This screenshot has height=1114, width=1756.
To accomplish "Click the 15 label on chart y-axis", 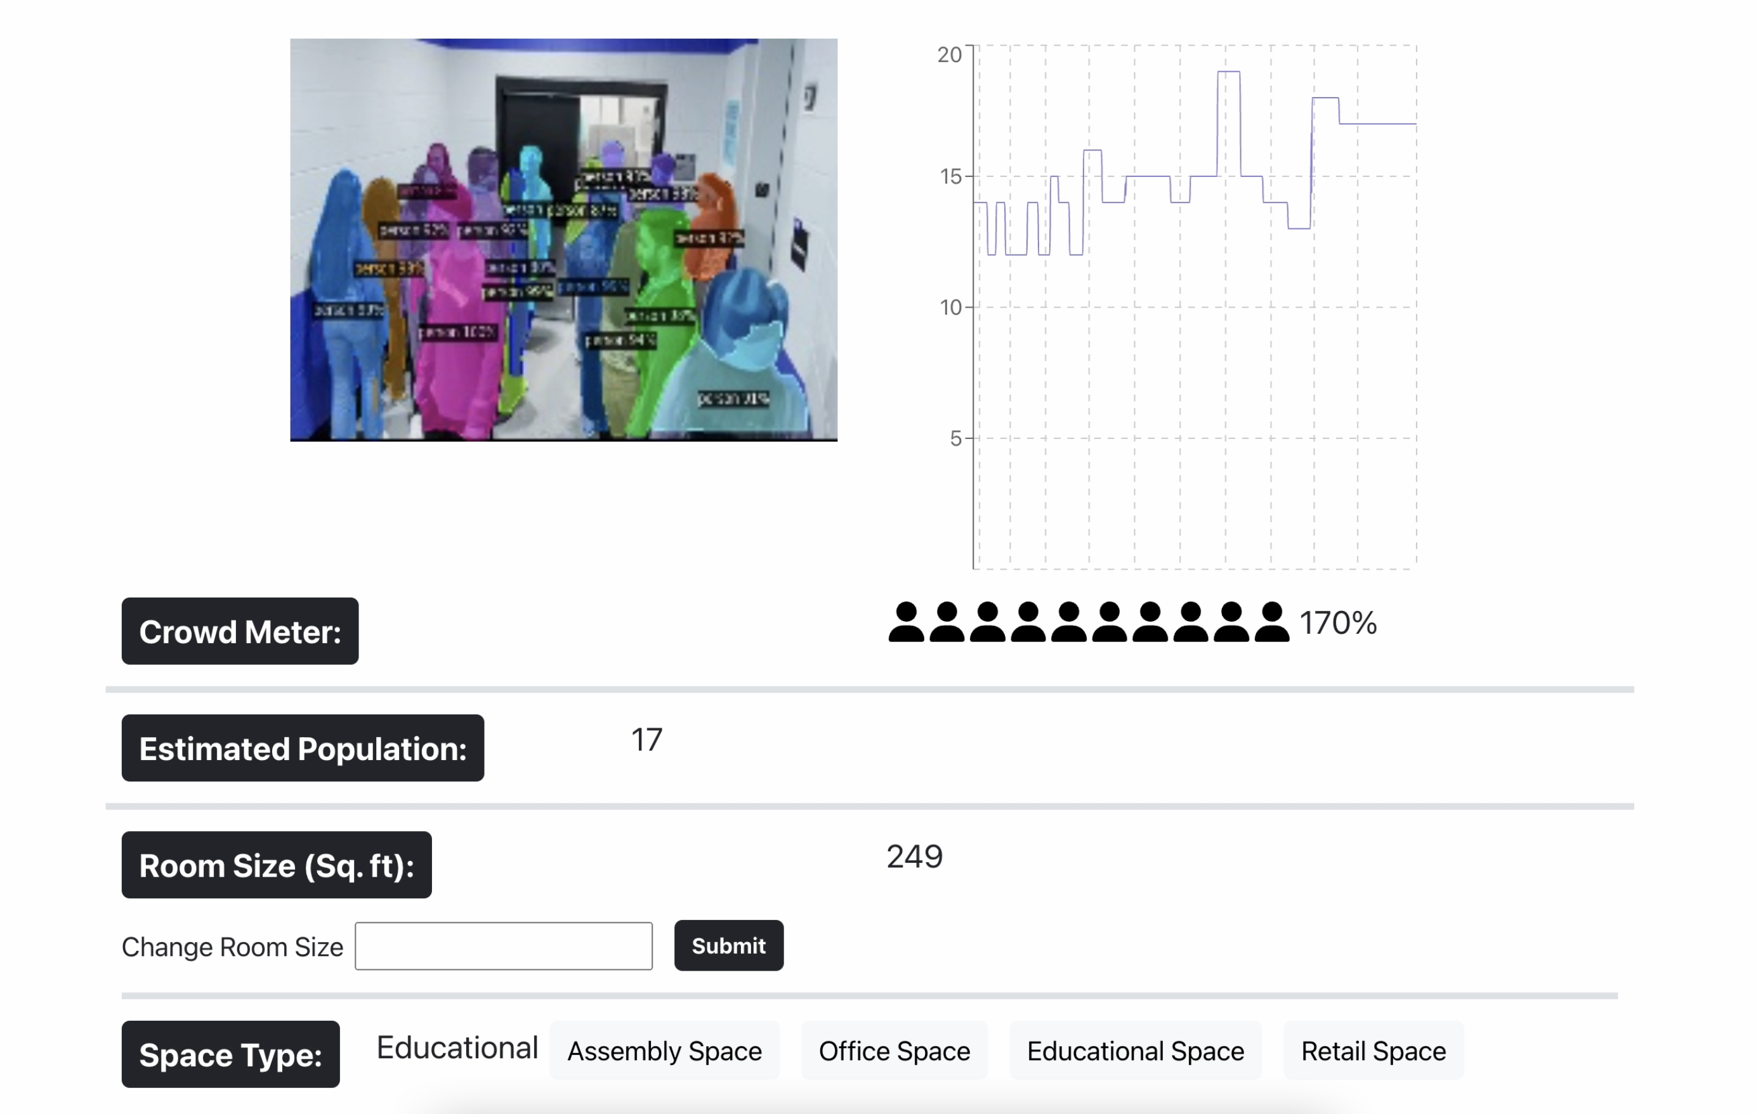I will 950,176.
